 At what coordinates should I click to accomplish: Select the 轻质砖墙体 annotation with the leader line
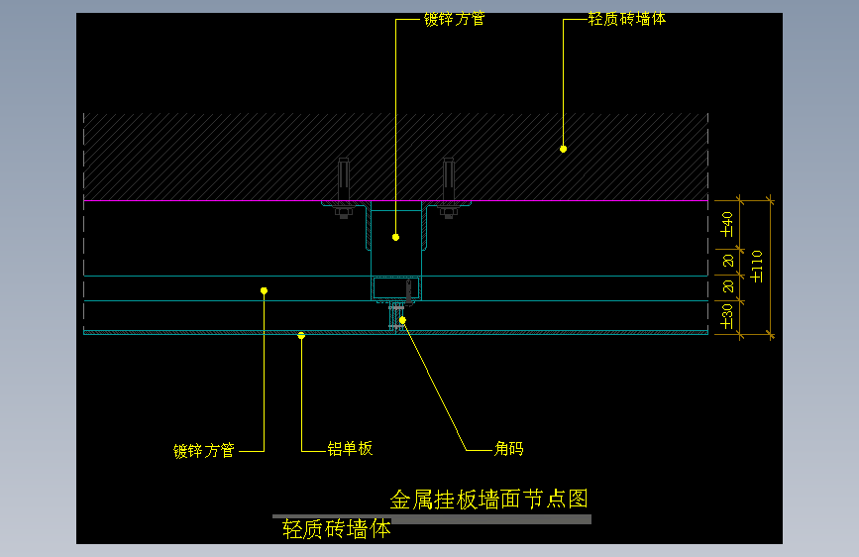click(627, 19)
